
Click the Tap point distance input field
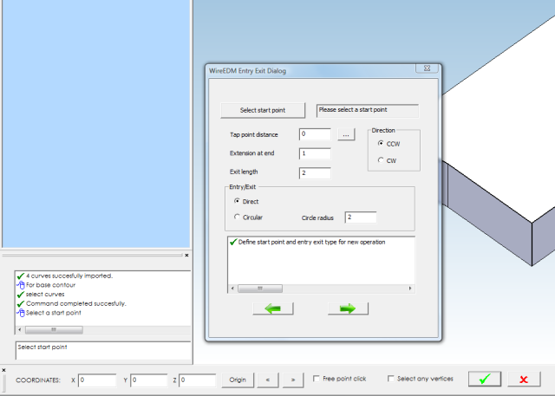pyautogui.click(x=315, y=134)
